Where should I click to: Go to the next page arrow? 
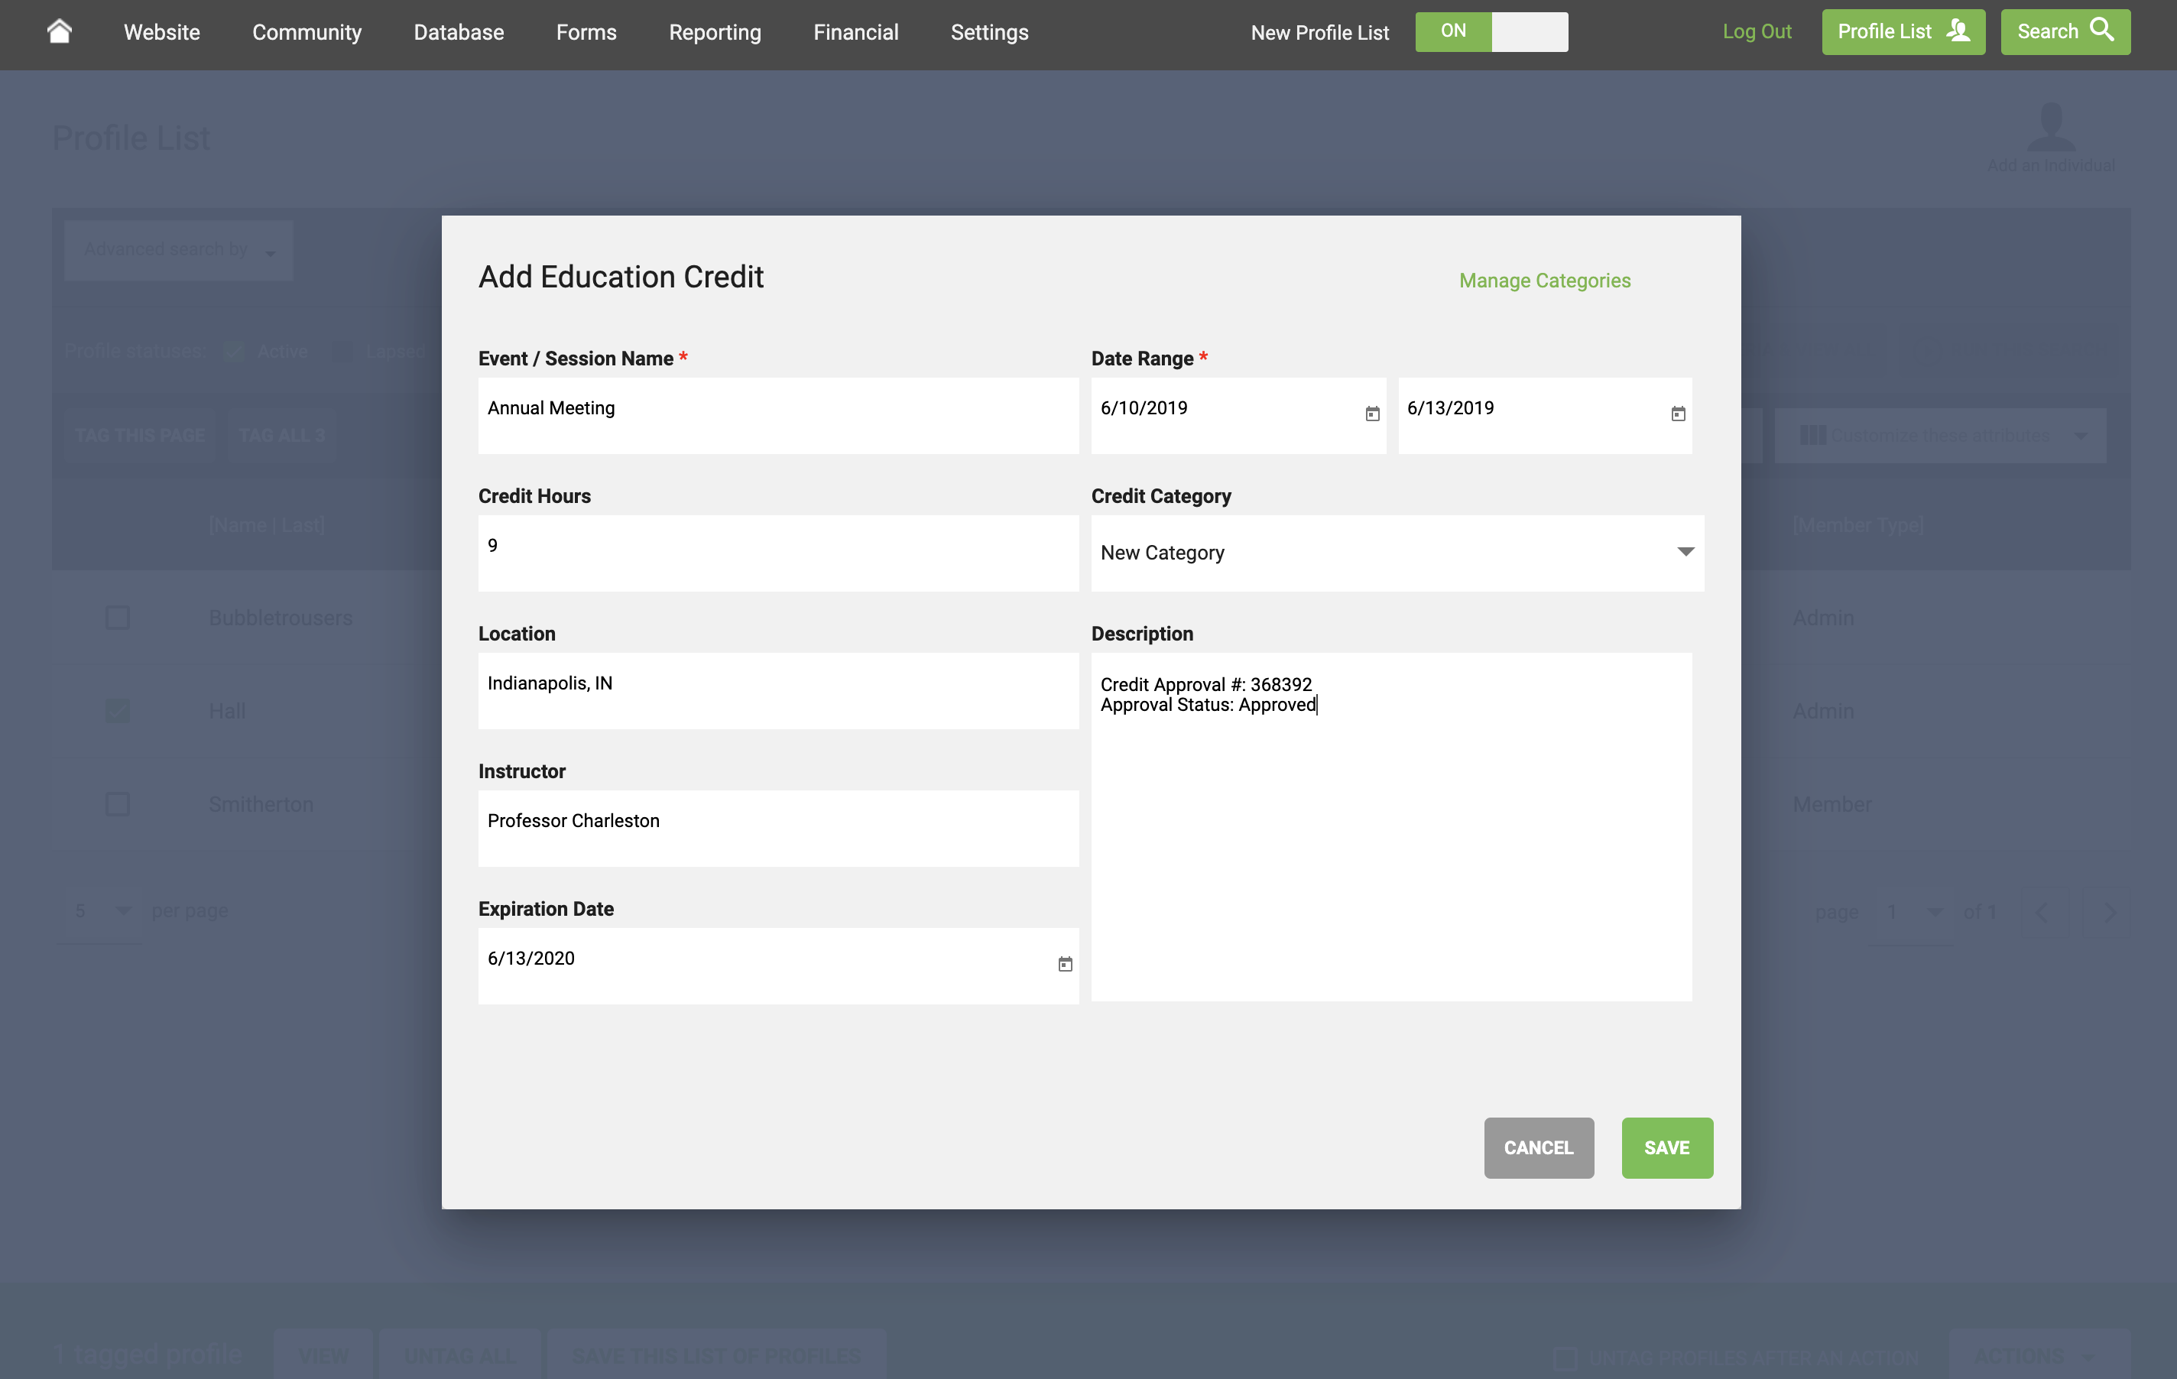2109,913
